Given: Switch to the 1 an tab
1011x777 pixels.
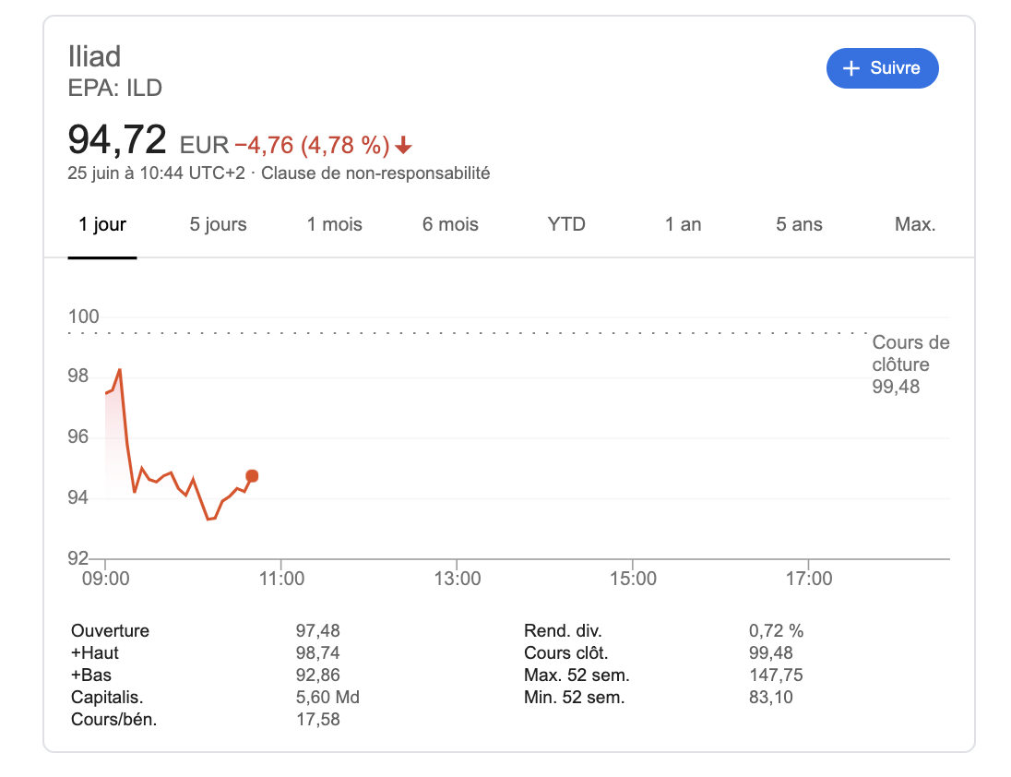Looking at the screenshot, I should 683,224.
